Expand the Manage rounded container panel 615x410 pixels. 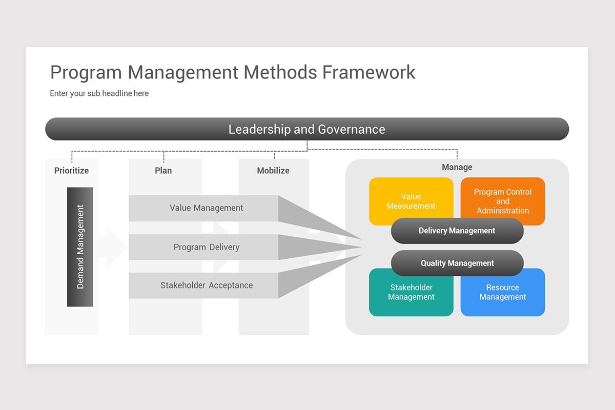coord(457,167)
